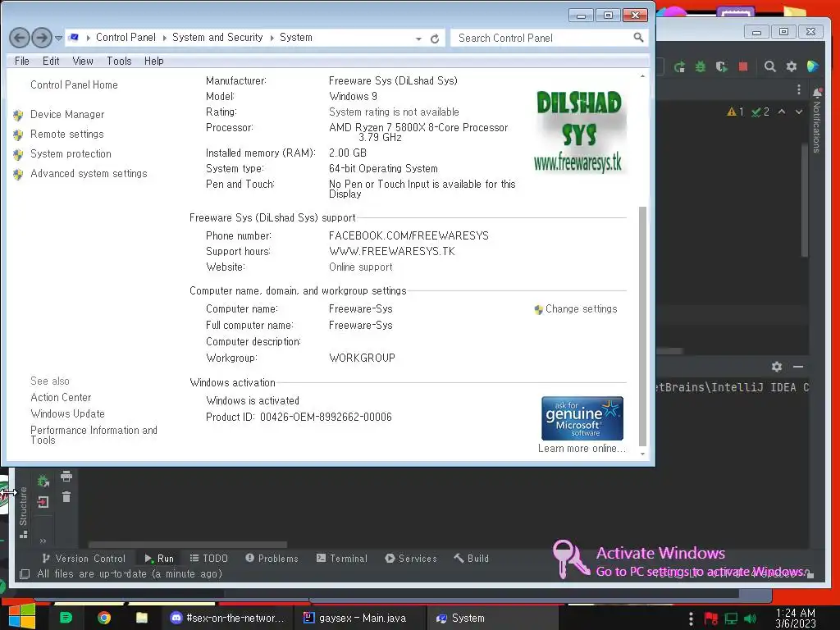The image size is (840, 630).
Task: Click the Change settings link
Action: click(581, 309)
